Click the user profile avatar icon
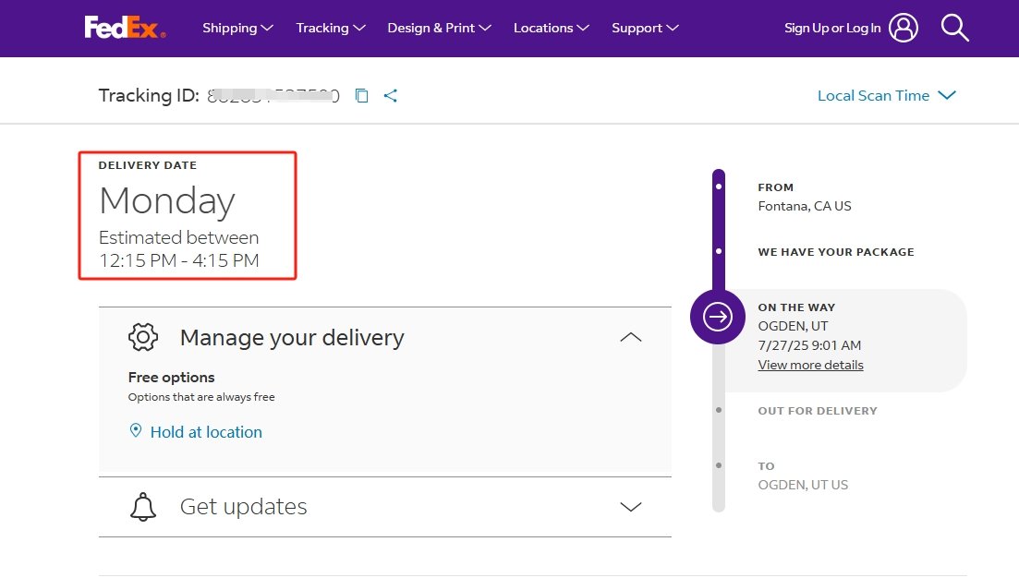The width and height of the screenshot is (1019, 578). [x=904, y=28]
